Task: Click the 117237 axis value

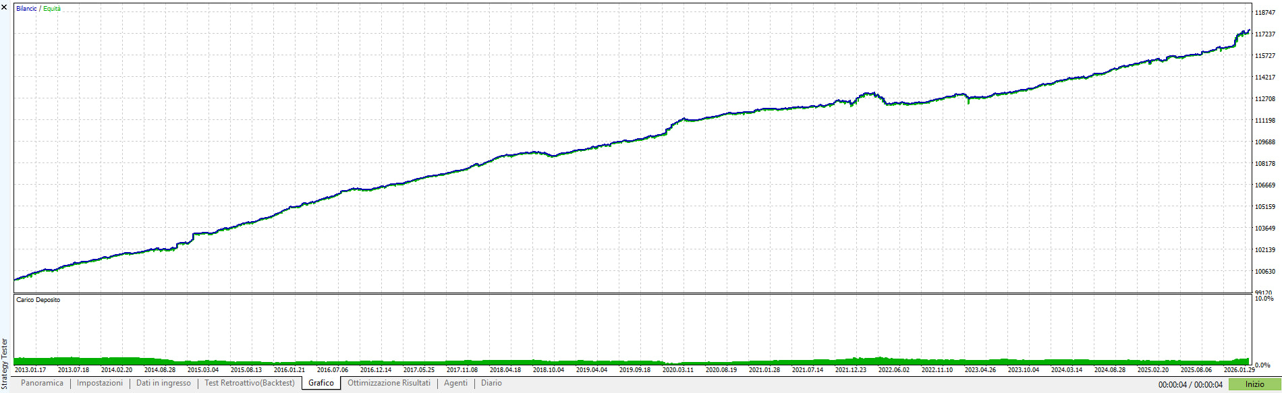Action: [x=1264, y=34]
